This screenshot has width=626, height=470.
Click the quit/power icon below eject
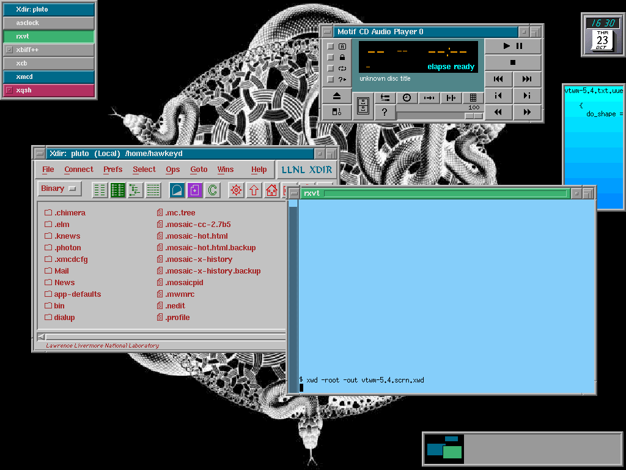coord(337,112)
